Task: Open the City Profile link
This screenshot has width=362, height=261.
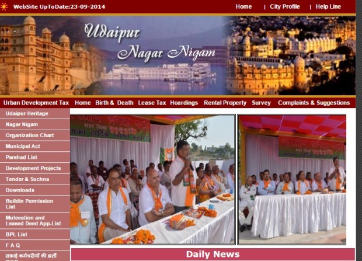Action: 285,6
